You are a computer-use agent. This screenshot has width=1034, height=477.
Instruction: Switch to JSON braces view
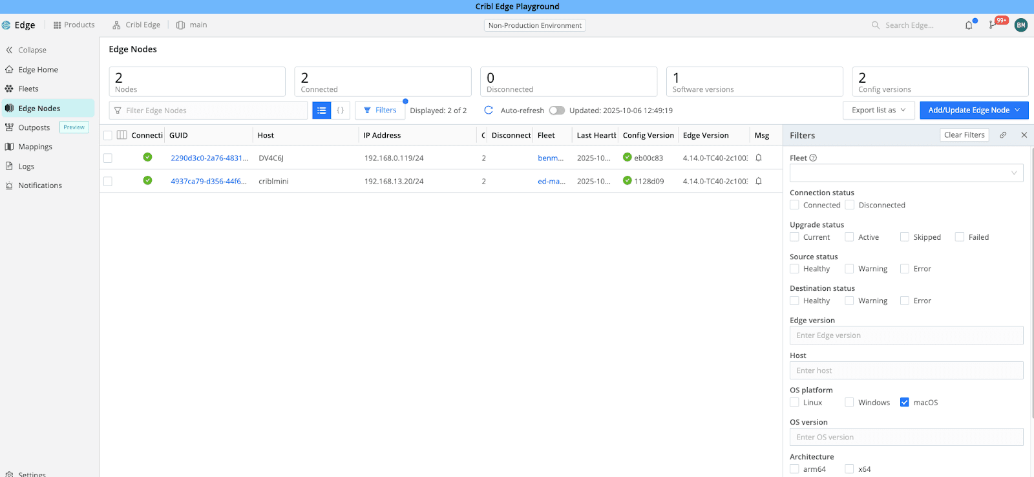click(341, 111)
